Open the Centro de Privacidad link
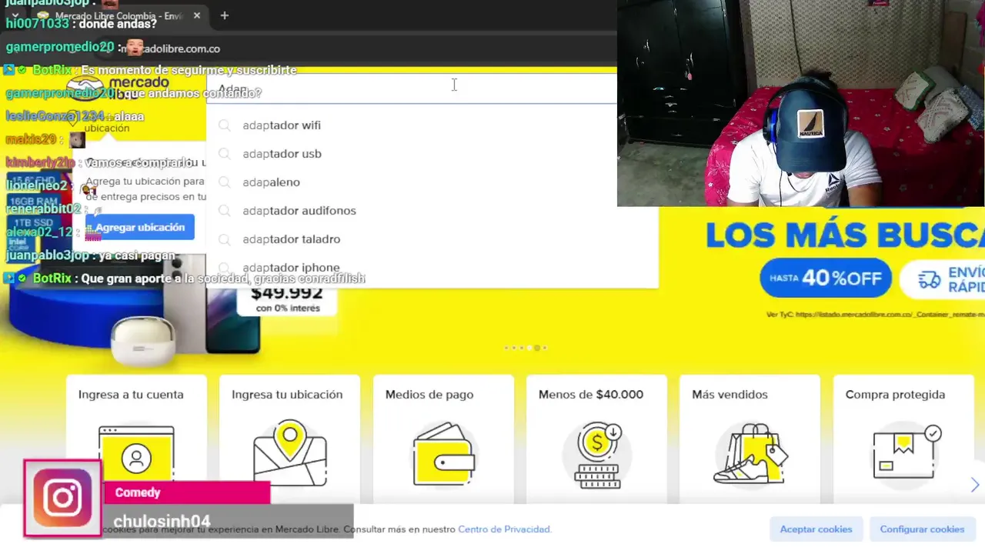The width and height of the screenshot is (985, 554). click(x=504, y=529)
